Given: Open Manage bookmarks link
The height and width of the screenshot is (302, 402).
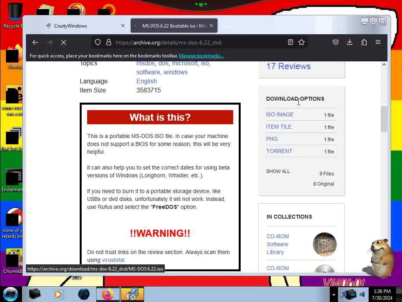Looking at the screenshot, I should [x=201, y=56].
